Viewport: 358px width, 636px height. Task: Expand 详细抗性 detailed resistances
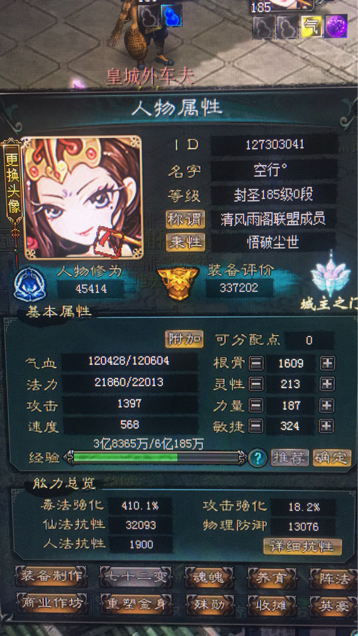click(302, 546)
